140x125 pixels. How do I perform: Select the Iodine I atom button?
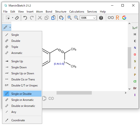tap(135, 95)
